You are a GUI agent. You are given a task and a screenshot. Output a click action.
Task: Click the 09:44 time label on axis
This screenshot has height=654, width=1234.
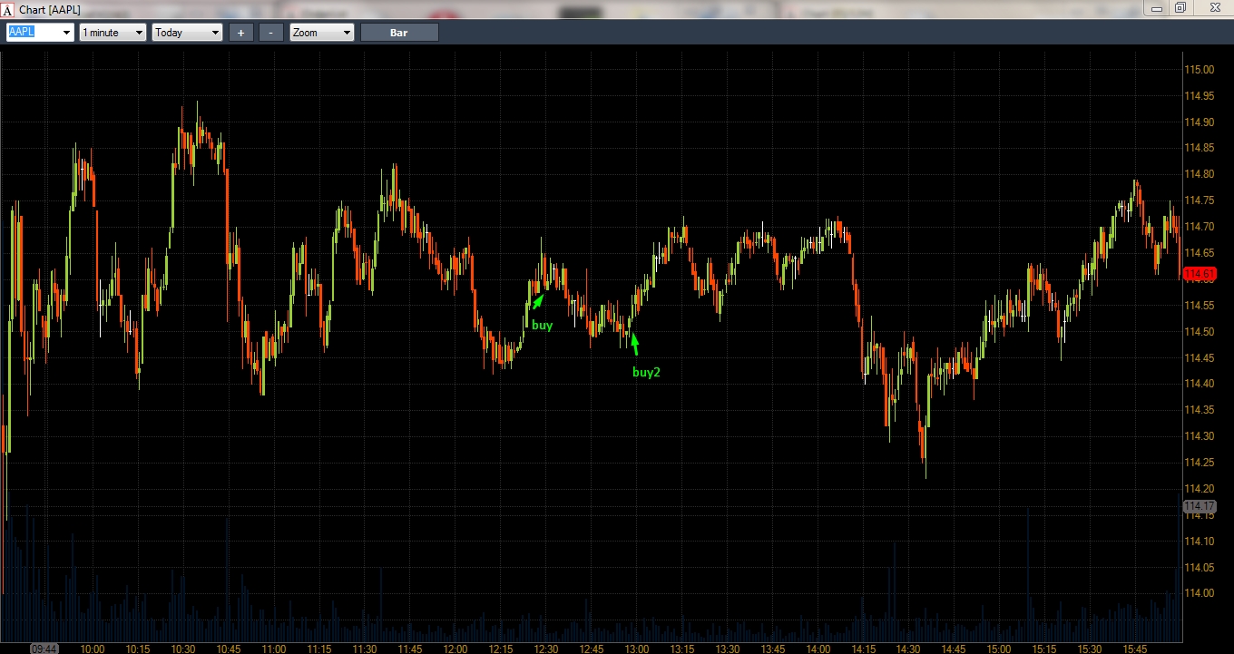(x=44, y=649)
